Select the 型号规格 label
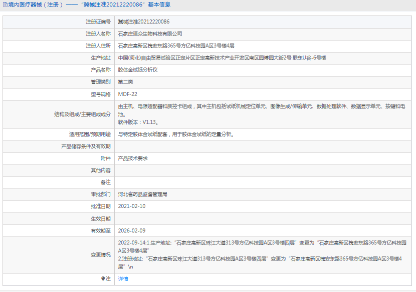 [101, 94]
